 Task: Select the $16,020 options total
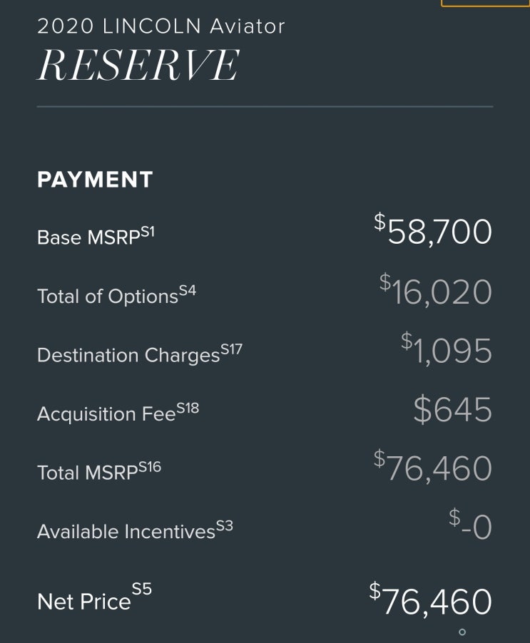click(435, 290)
